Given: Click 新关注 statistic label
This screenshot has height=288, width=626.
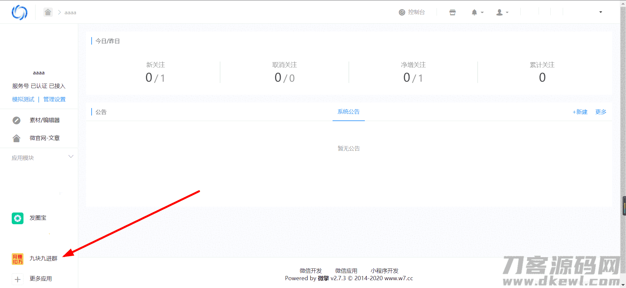Looking at the screenshot, I should [156, 65].
